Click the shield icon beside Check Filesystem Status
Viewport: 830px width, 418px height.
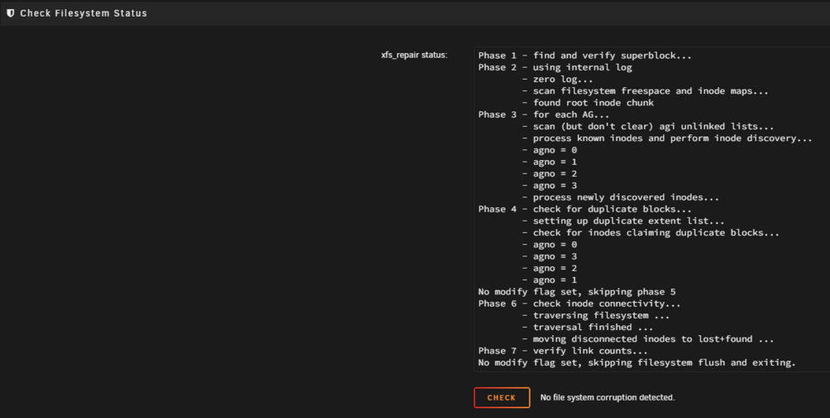pos(10,13)
